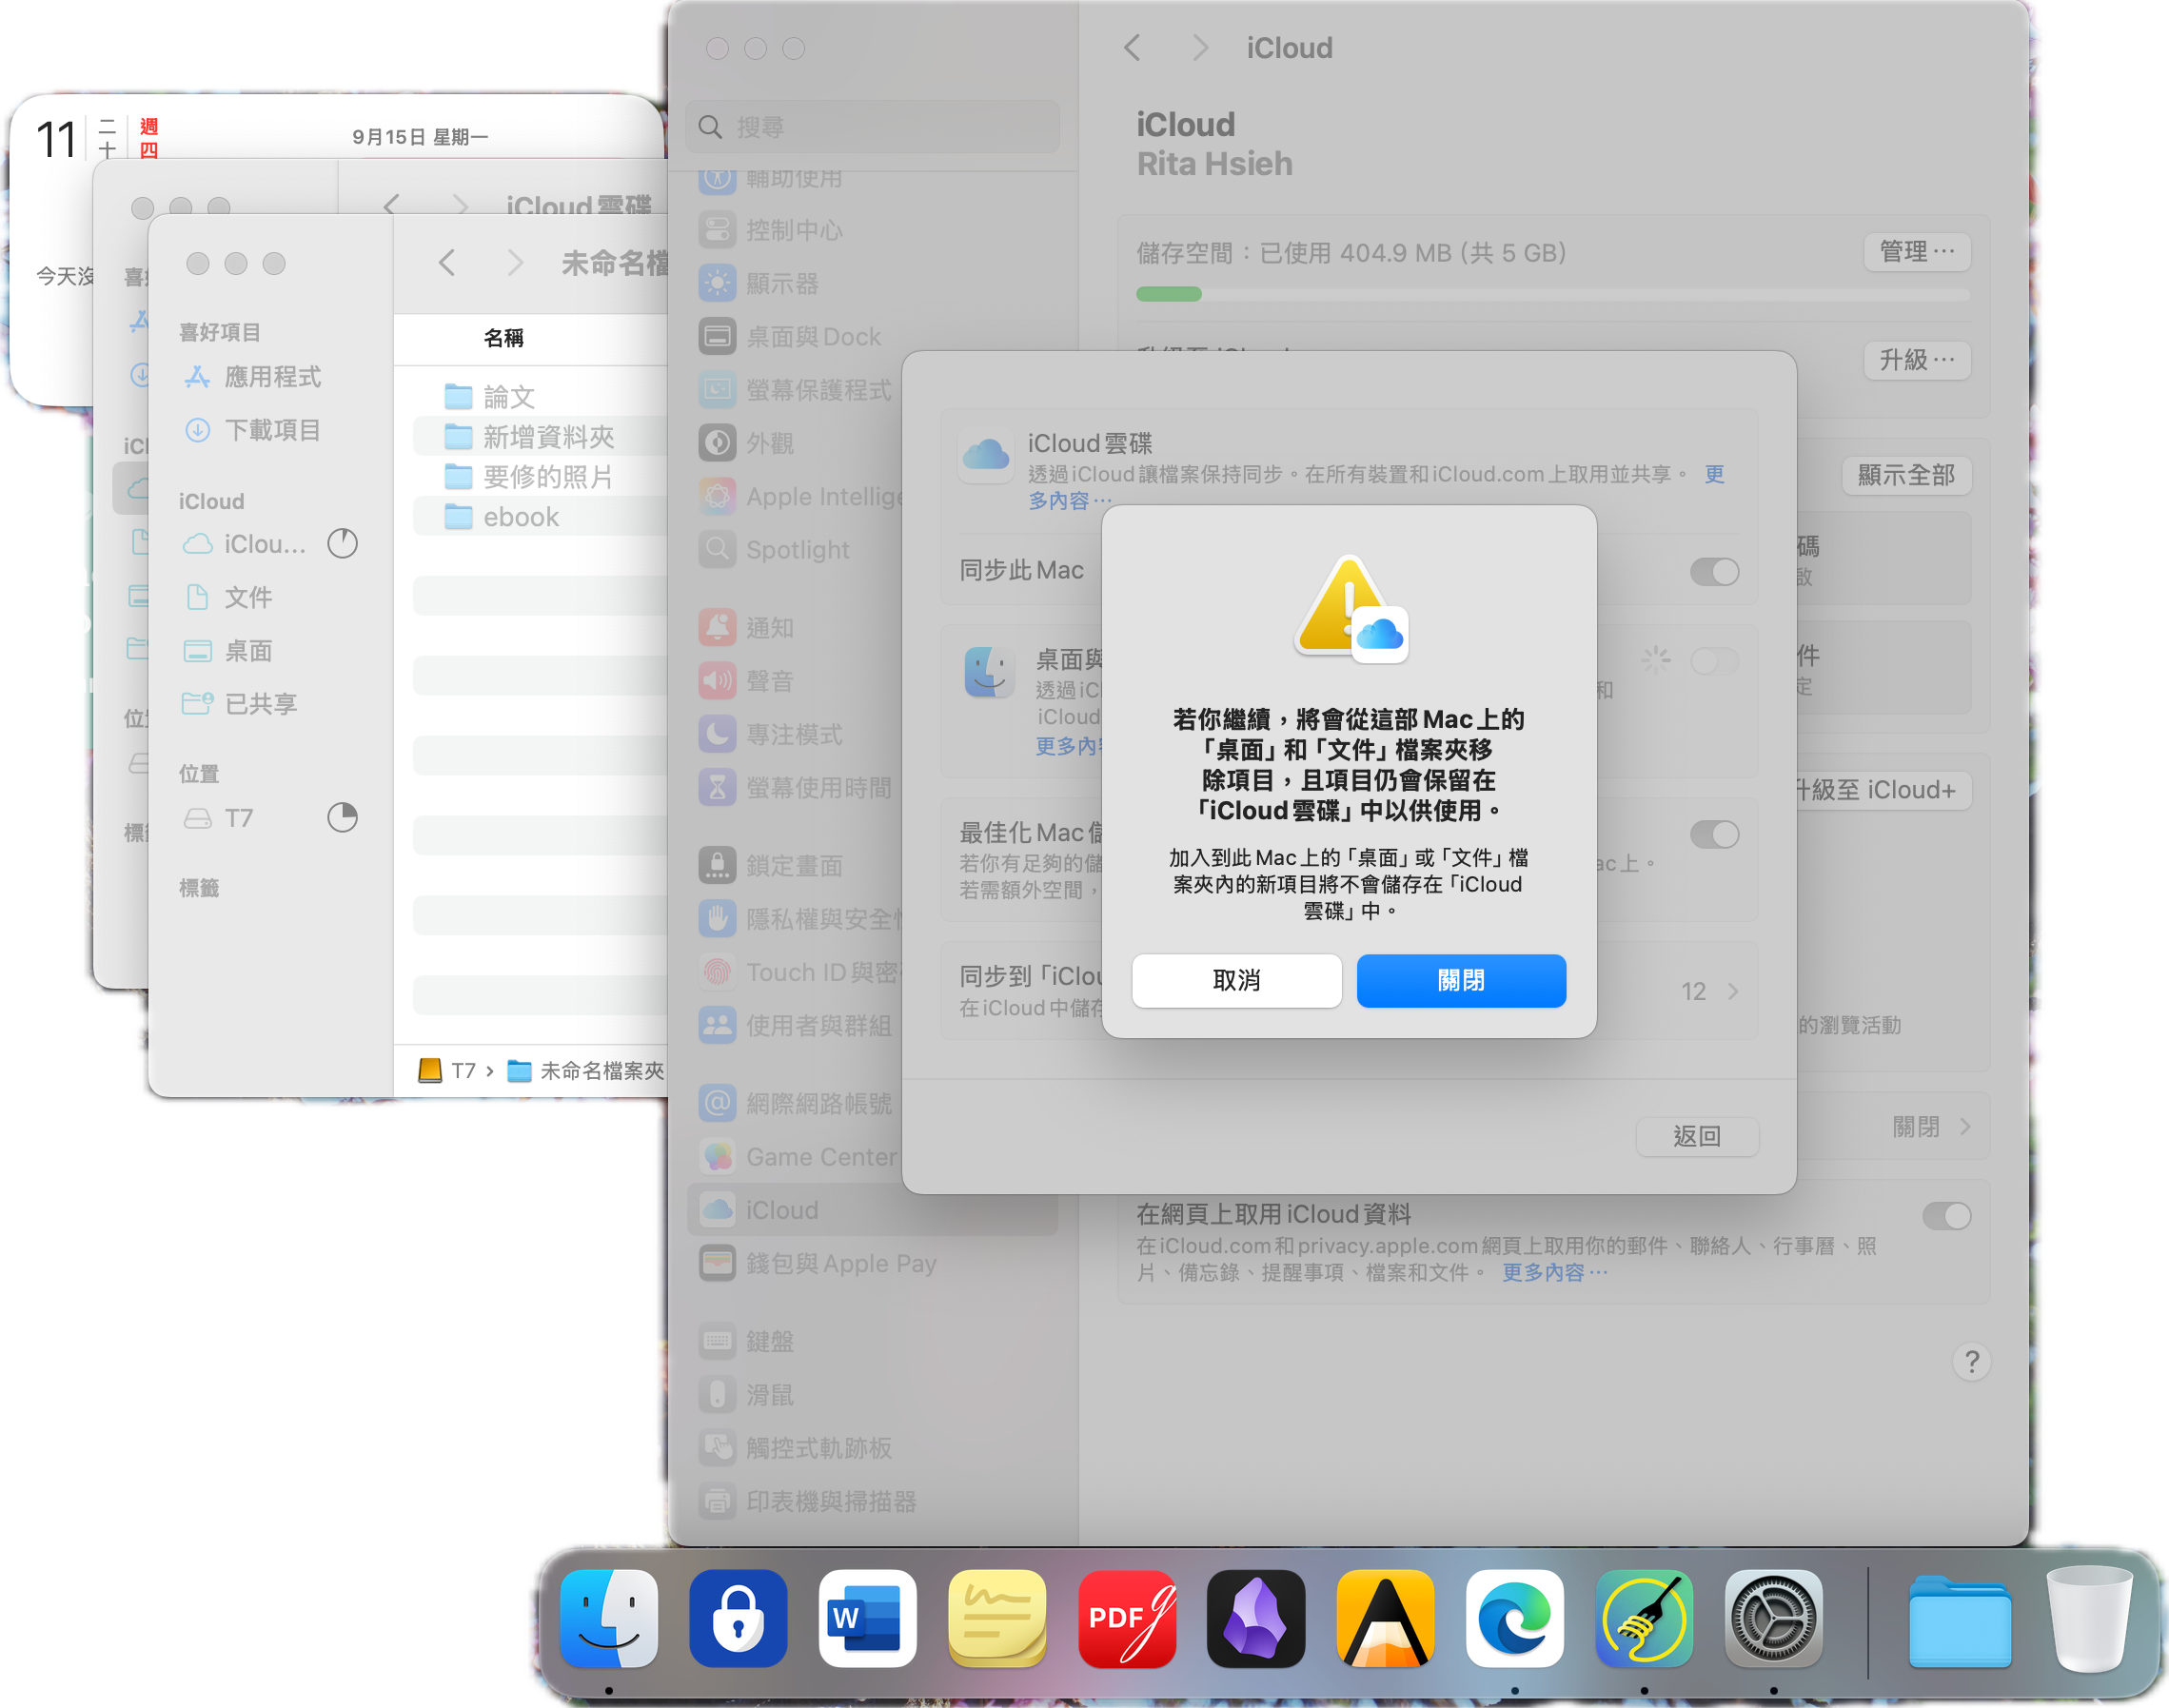Viewport: 2169px width, 1708px height.
Task: Open System Settings from the Dock
Action: pos(1772,1618)
